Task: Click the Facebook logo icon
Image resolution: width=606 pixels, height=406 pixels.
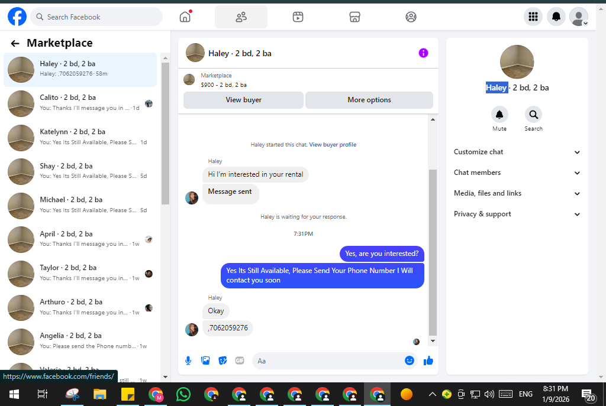Action: [17, 17]
